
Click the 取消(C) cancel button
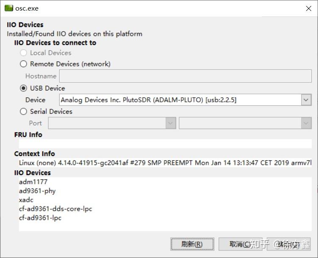[240, 244]
